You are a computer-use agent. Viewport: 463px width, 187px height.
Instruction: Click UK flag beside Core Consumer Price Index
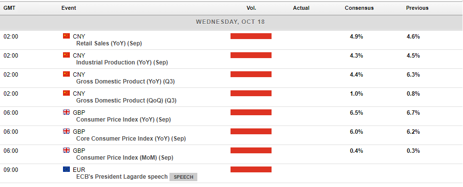(66, 131)
